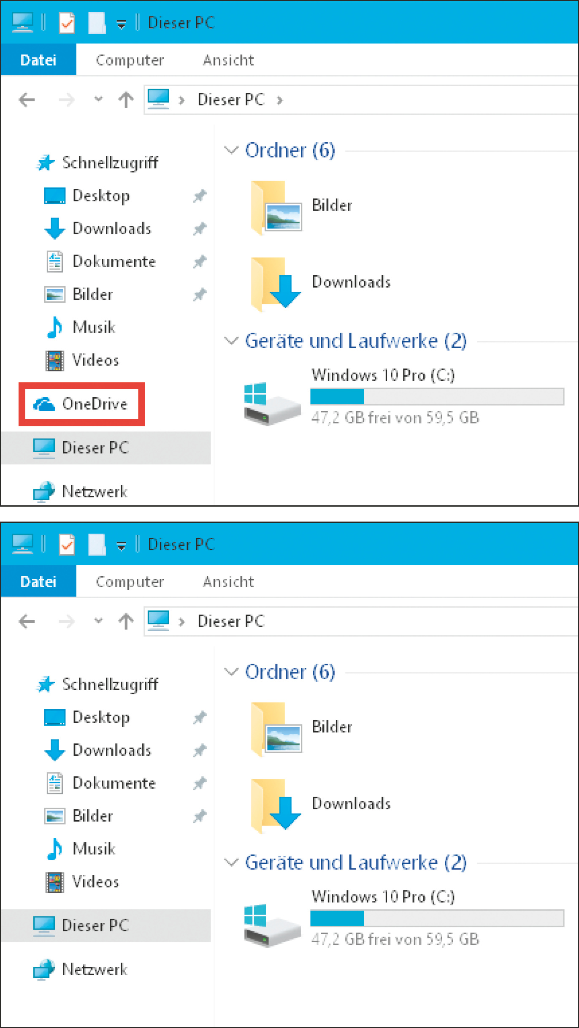Go back using the arrow in upper window
This screenshot has width=579, height=1028.
point(27,100)
